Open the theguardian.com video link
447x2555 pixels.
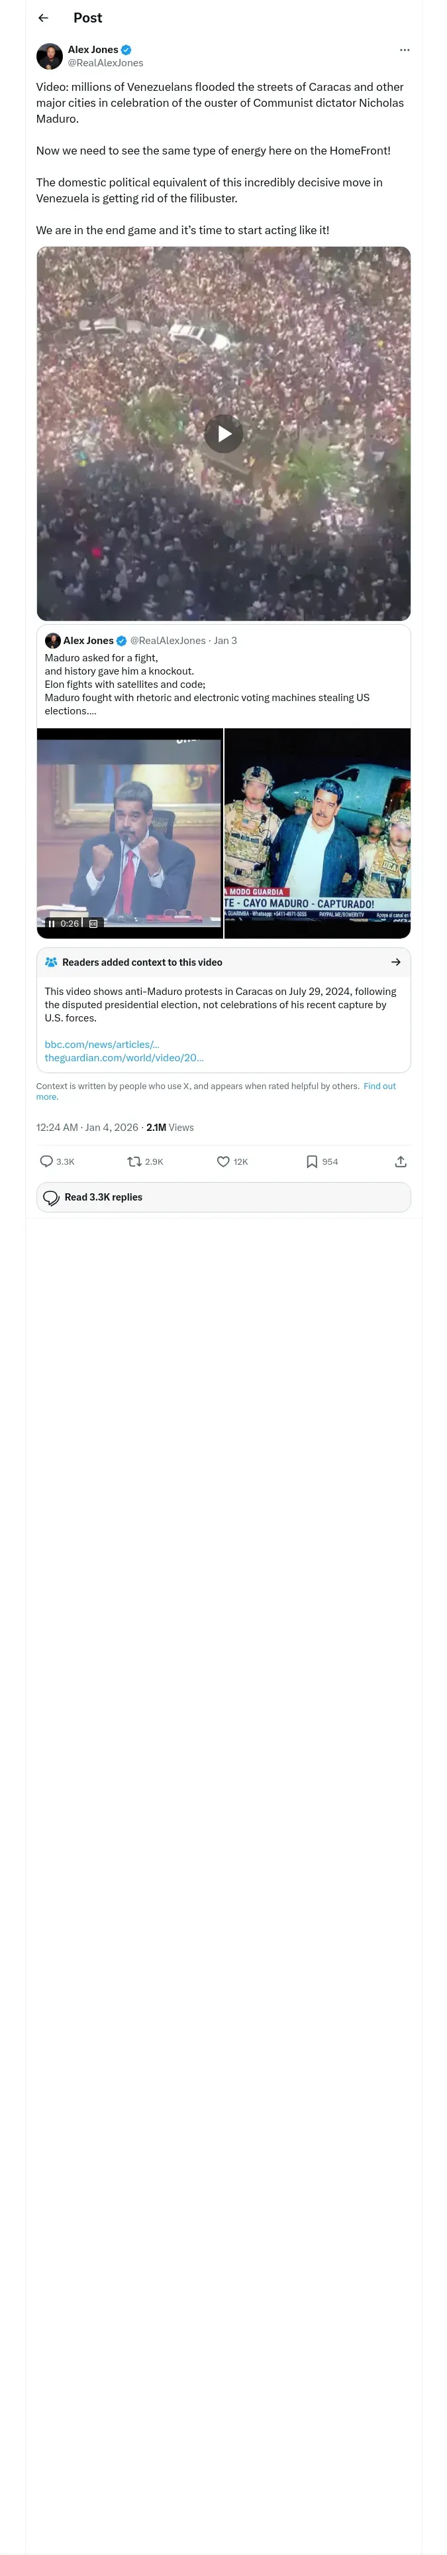click(x=124, y=1057)
